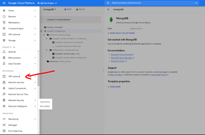Viewport: 205px width, 135px height.
Task: Click the Overview folder icon
Action: [45, 27]
